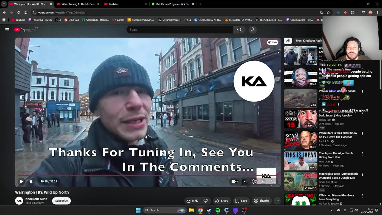Open the Chrome extensions puzzle icon

coord(352,13)
